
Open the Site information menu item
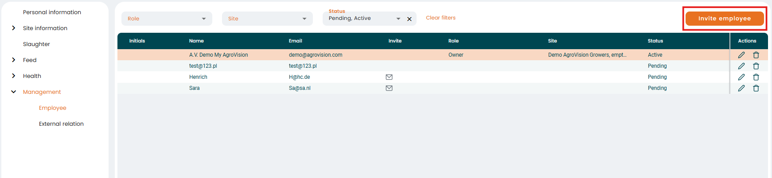pyautogui.click(x=45, y=28)
